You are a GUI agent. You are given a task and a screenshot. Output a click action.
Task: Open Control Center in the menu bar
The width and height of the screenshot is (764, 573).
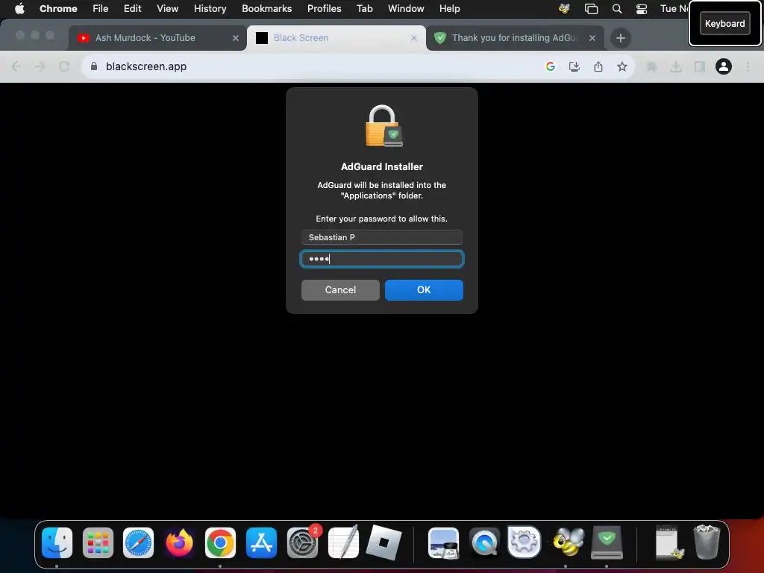[642, 8]
